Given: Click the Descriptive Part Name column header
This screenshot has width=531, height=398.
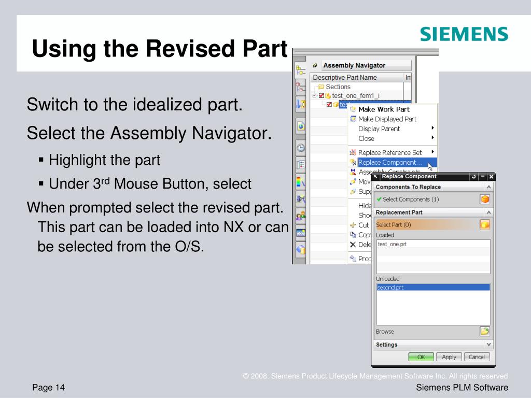Looking at the screenshot, I should [357, 78].
